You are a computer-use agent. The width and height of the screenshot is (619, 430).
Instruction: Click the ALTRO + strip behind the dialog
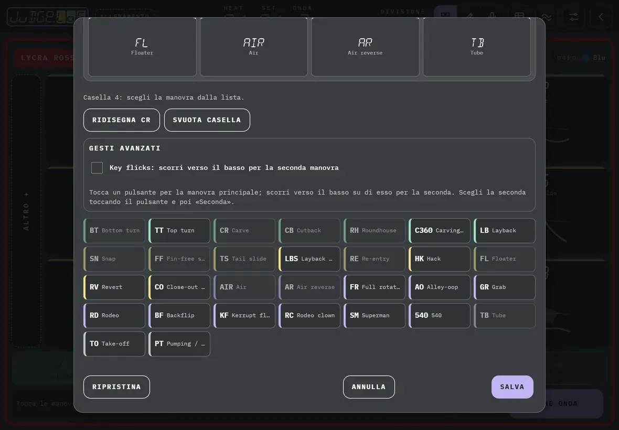coord(26,211)
